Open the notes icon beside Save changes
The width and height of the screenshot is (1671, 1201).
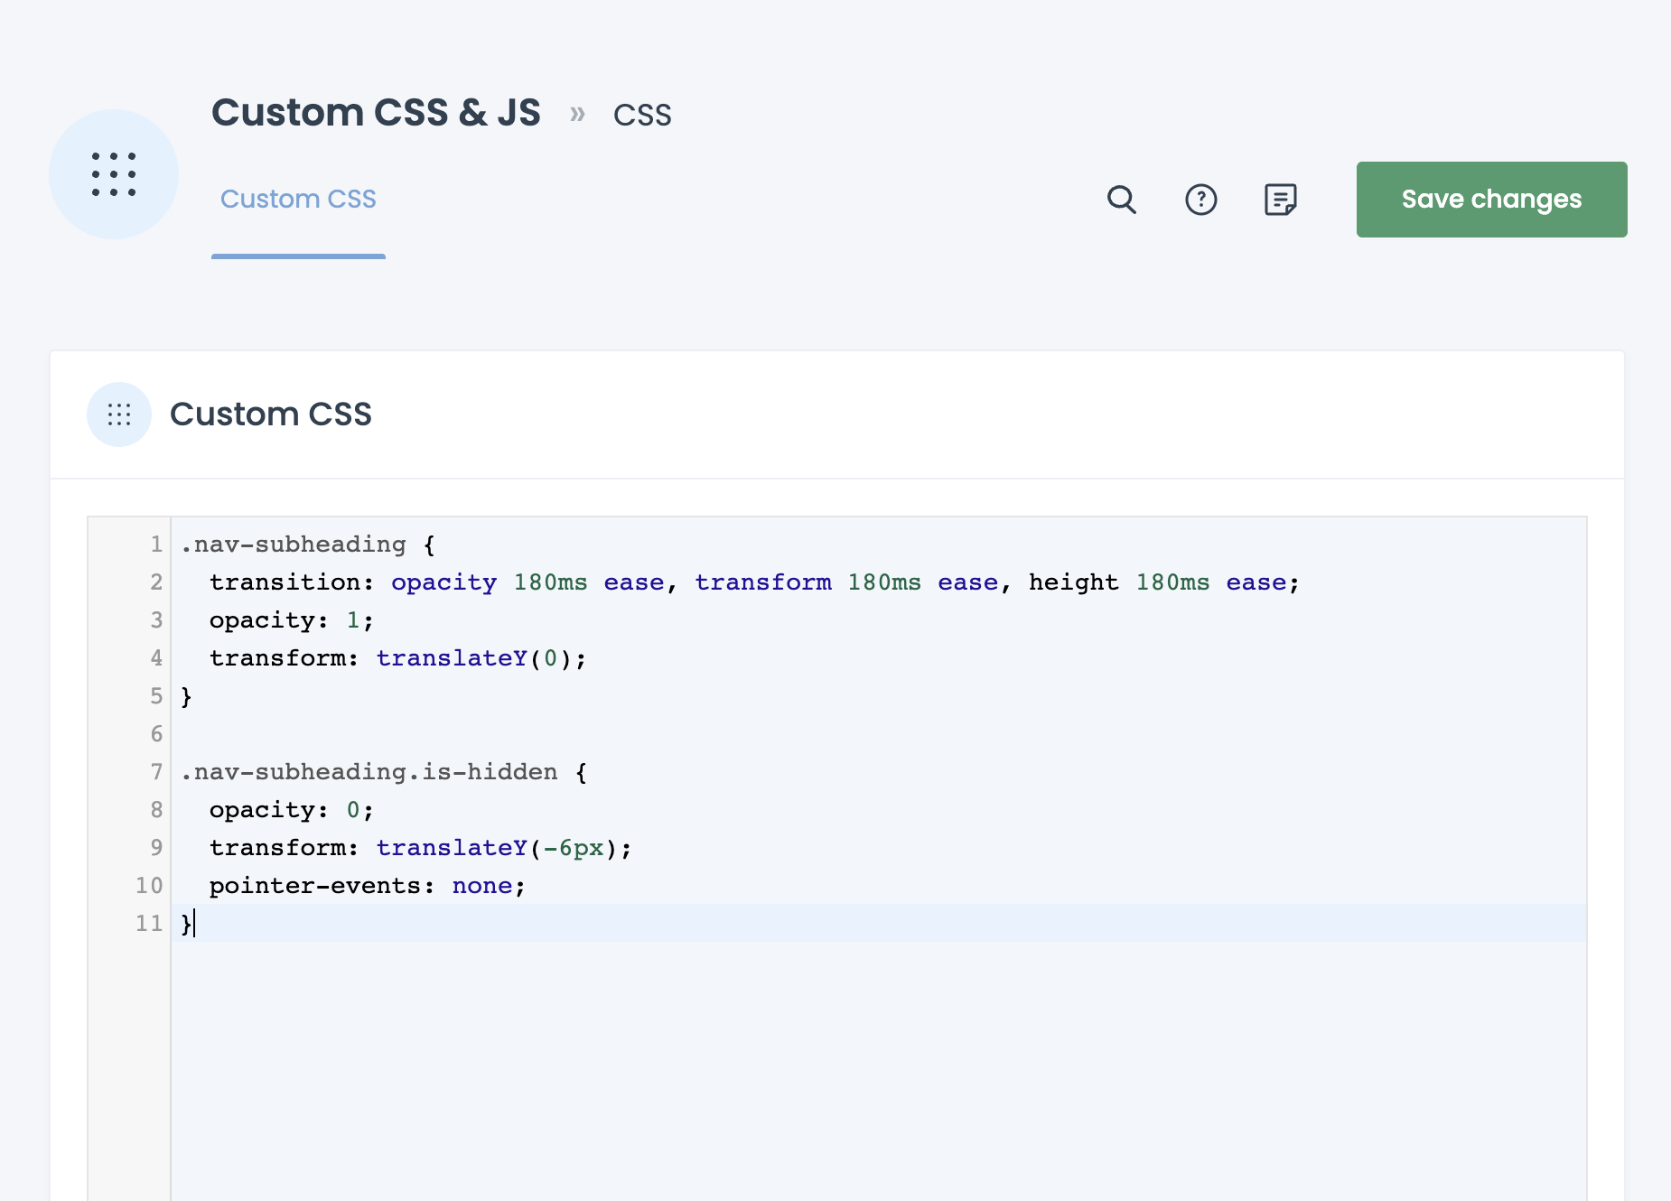pyautogui.click(x=1280, y=200)
